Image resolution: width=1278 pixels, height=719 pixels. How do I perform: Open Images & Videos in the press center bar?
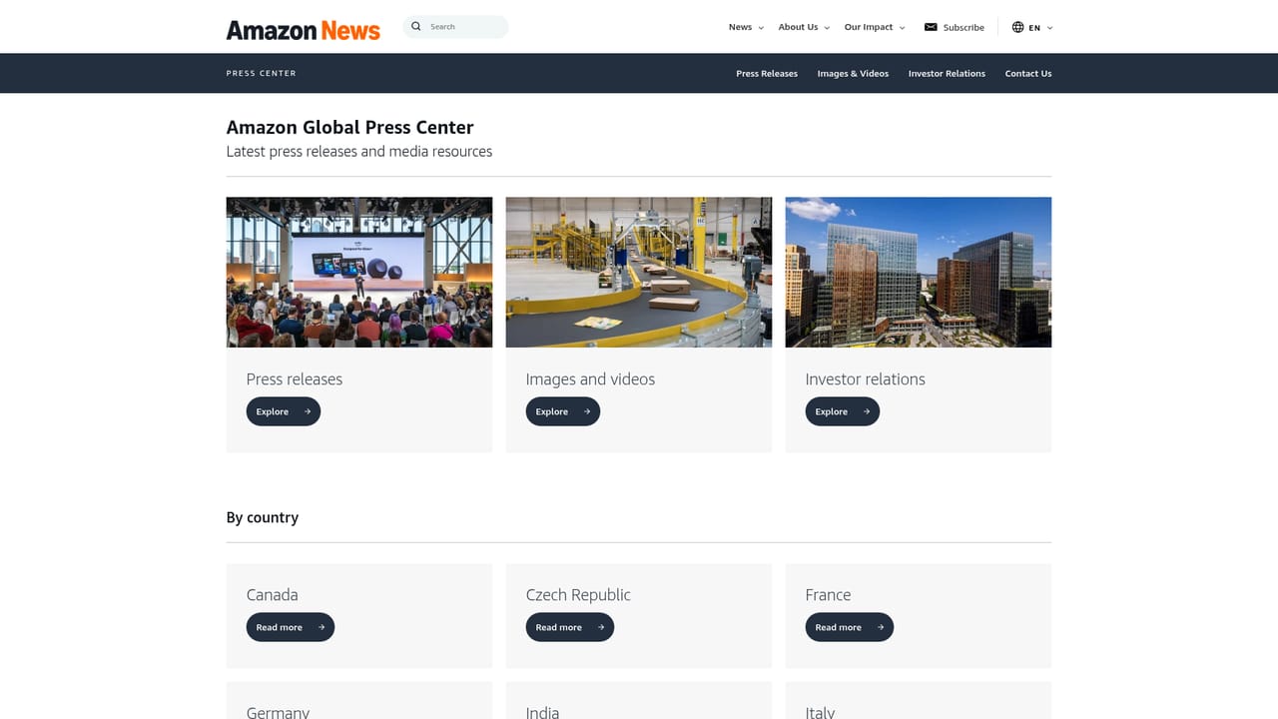(x=853, y=74)
